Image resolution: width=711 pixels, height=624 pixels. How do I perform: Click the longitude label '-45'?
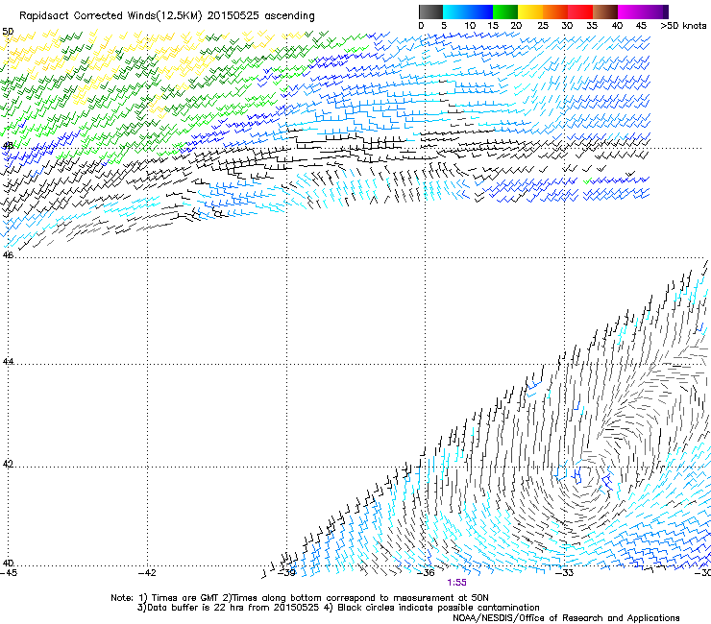coord(9,573)
